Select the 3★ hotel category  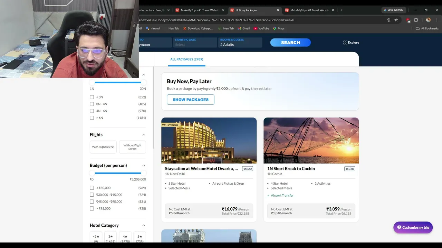point(110,237)
